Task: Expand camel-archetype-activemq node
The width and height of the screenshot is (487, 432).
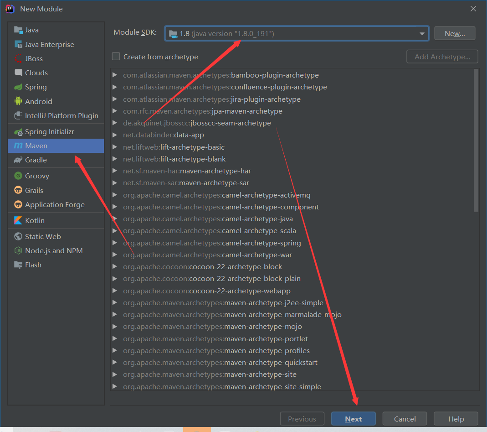Action: coord(115,195)
